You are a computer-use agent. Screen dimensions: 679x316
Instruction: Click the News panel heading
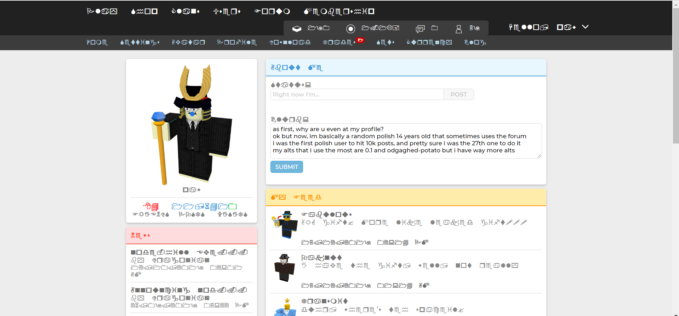click(x=140, y=235)
